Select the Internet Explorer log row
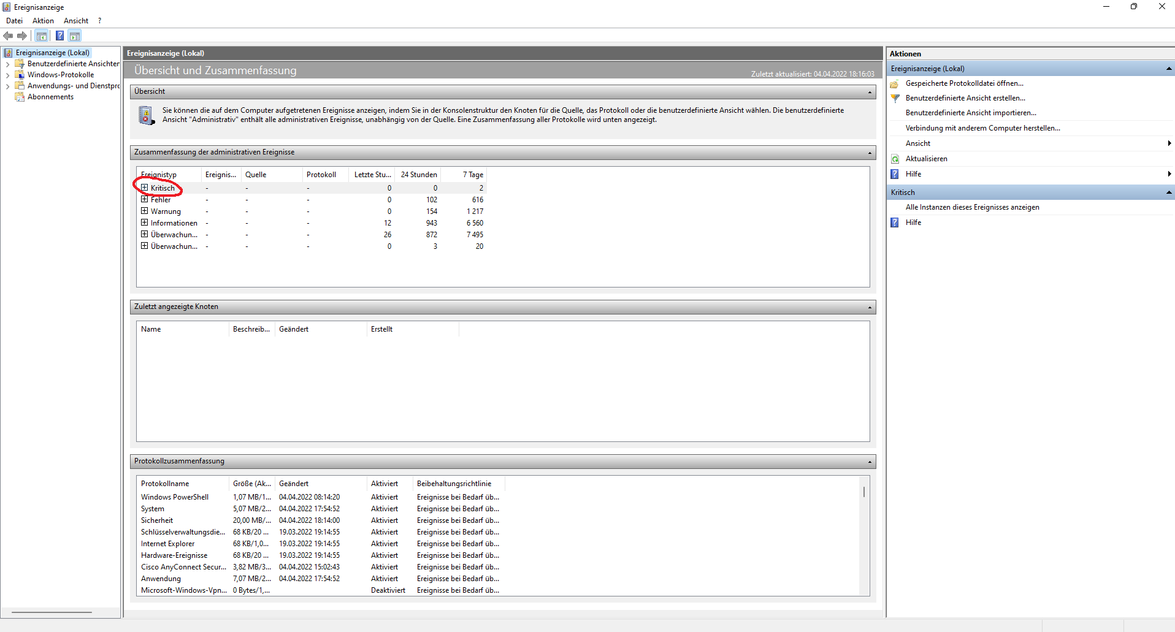The width and height of the screenshot is (1175, 632). [x=320, y=544]
